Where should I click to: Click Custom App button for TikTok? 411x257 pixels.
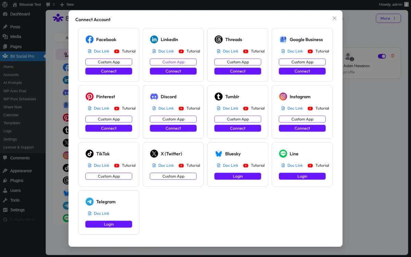109,176
